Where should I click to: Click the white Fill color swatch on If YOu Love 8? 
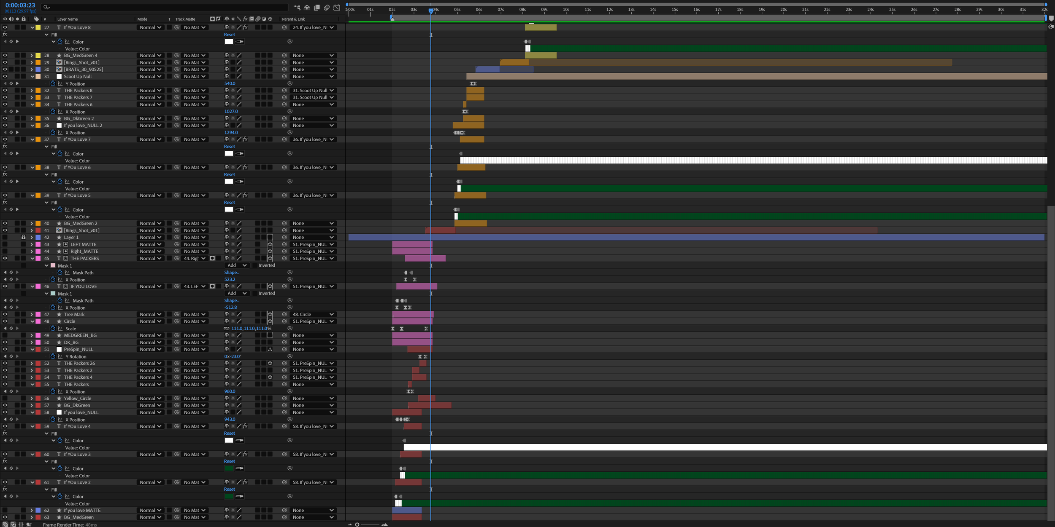click(x=229, y=41)
